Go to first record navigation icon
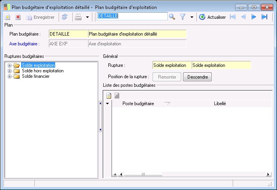This screenshot has width=277, height=190. coord(233,17)
